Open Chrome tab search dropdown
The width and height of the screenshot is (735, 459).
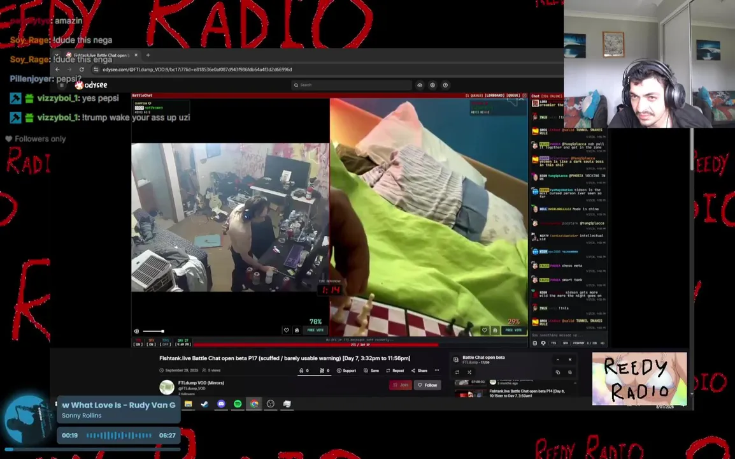pos(57,55)
